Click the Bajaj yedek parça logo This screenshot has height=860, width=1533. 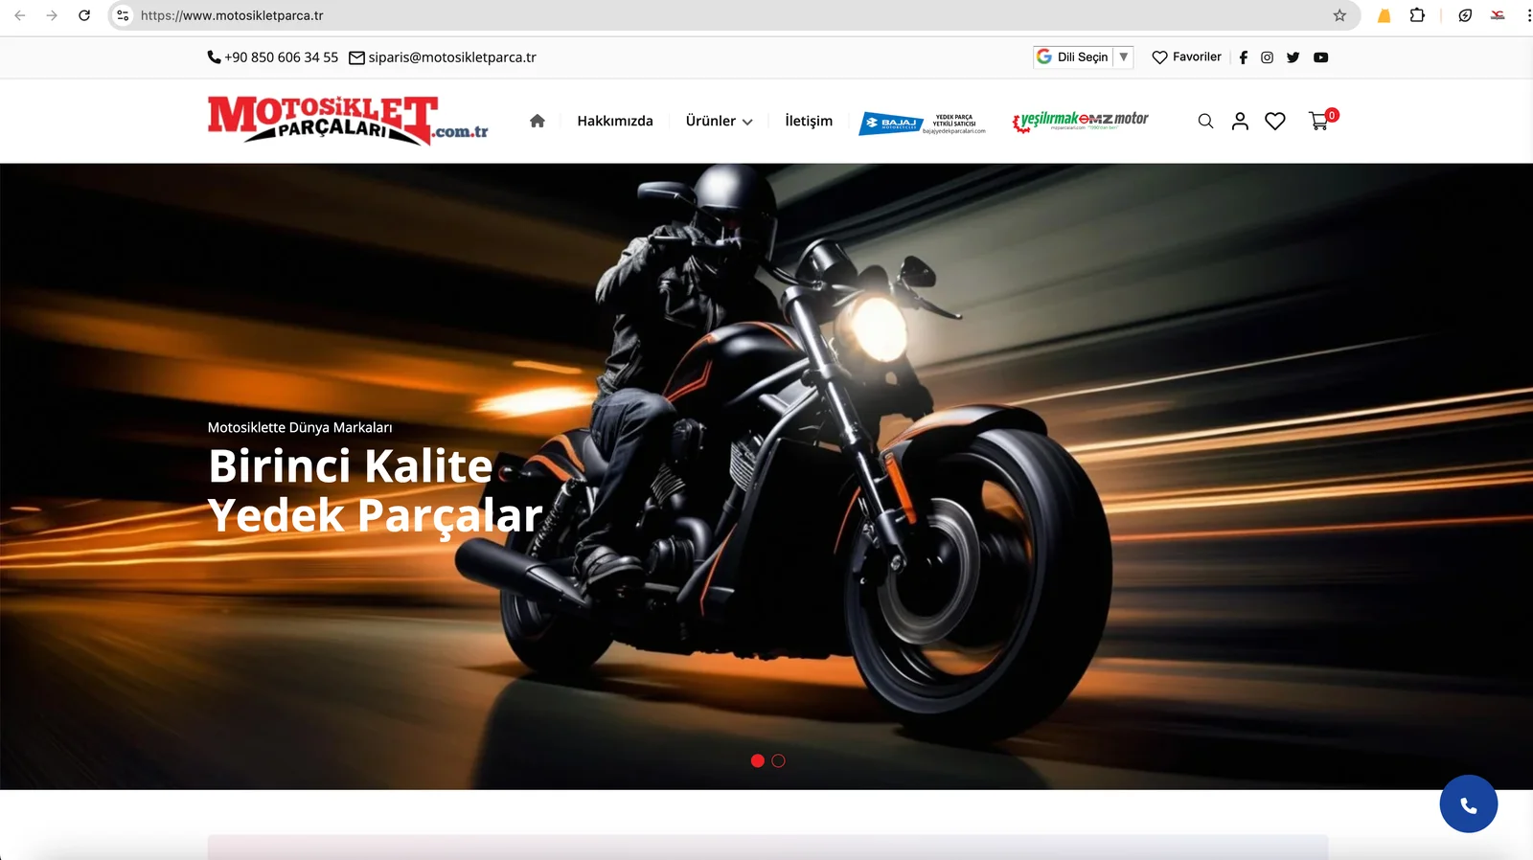tap(922, 123)
